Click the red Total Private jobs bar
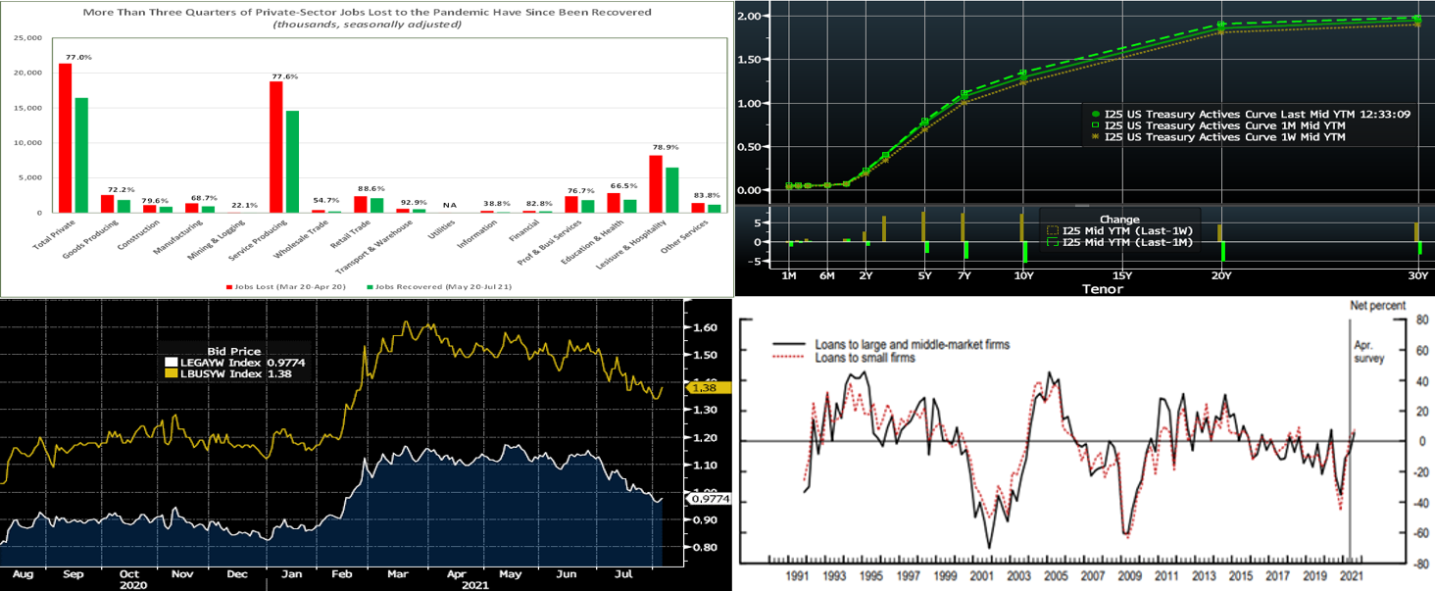The image size is (1435, 591). point(66,137)
